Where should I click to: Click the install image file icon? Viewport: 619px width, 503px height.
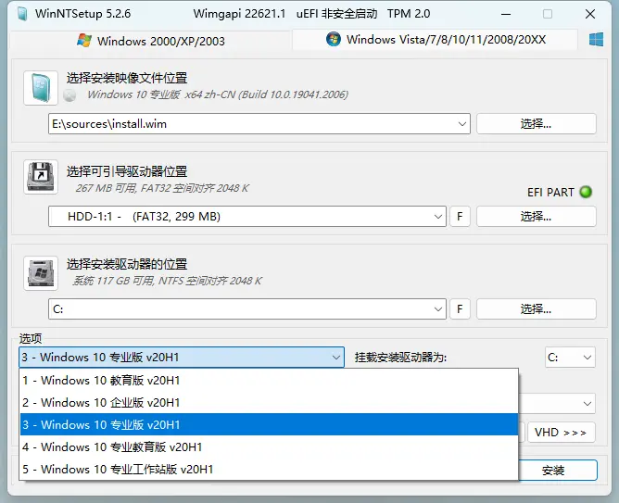(x=41, y=88)
